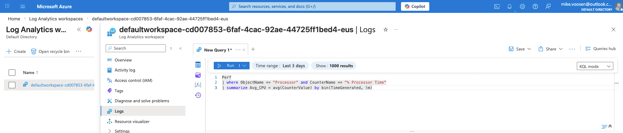Open the Run button dropdown arrow
This screenshot has width=623, height=133.
pos(245,66)
